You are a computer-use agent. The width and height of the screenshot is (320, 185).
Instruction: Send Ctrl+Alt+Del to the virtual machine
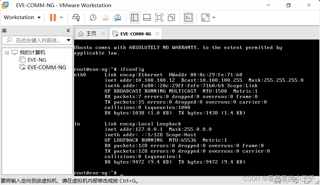pos(76,17)
